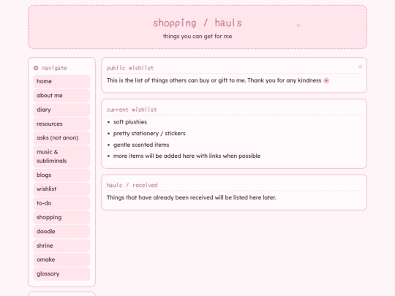Screen dimensions: 395x296
Task: Open music & subliminals page
Action: [61, 156]
